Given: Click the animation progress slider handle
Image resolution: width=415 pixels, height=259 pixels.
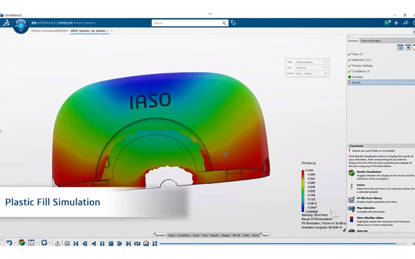Looking at the screenshot, I should click(x=397, y=243).
